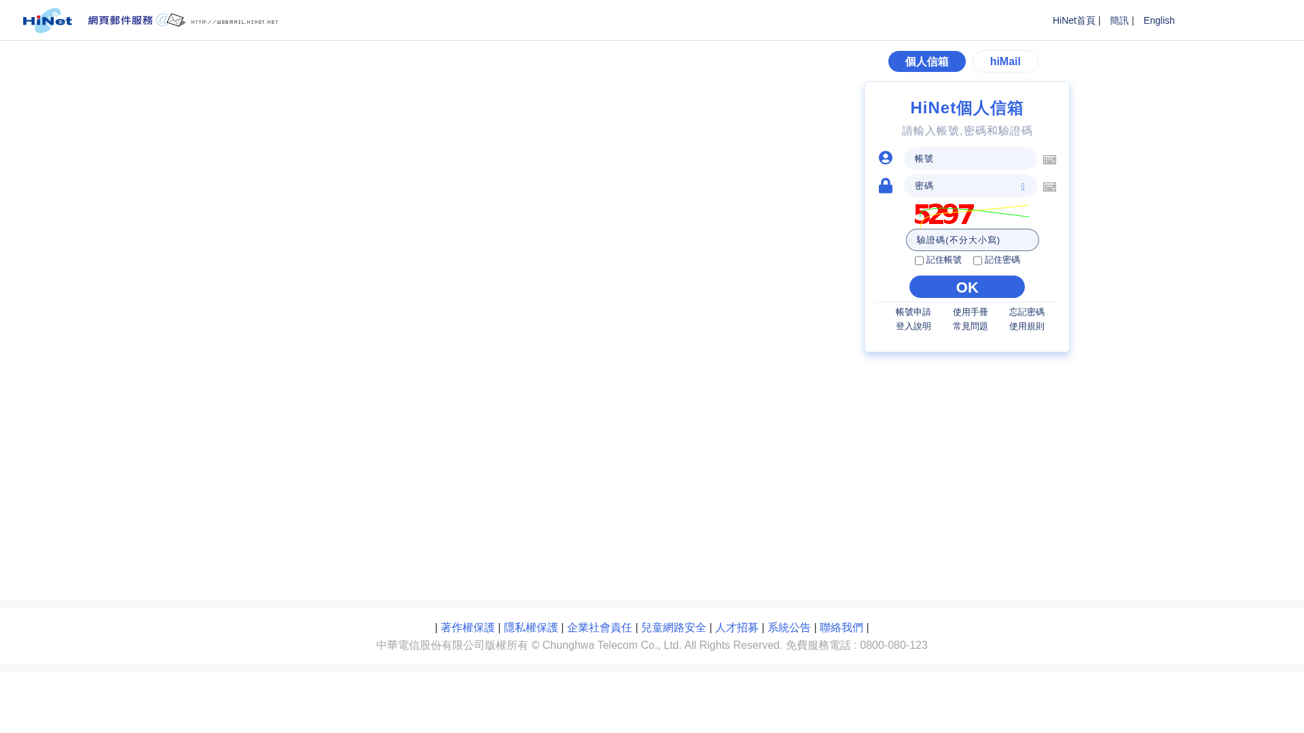The image size is (1304, 733).
Task: Open the 使用規則 link
Action: coord(1026,326)
